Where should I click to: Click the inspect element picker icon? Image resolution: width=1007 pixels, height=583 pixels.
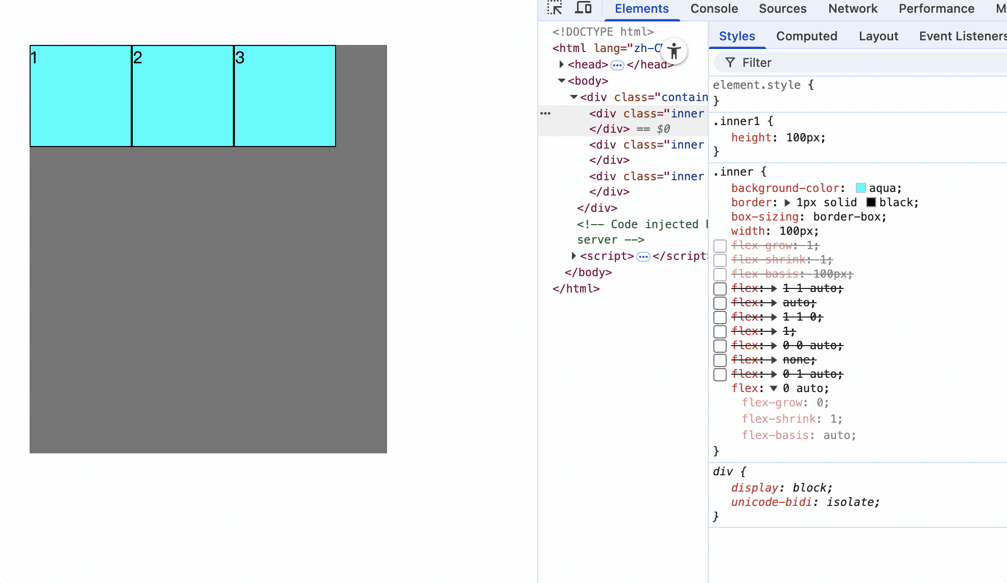coord(555,8)
